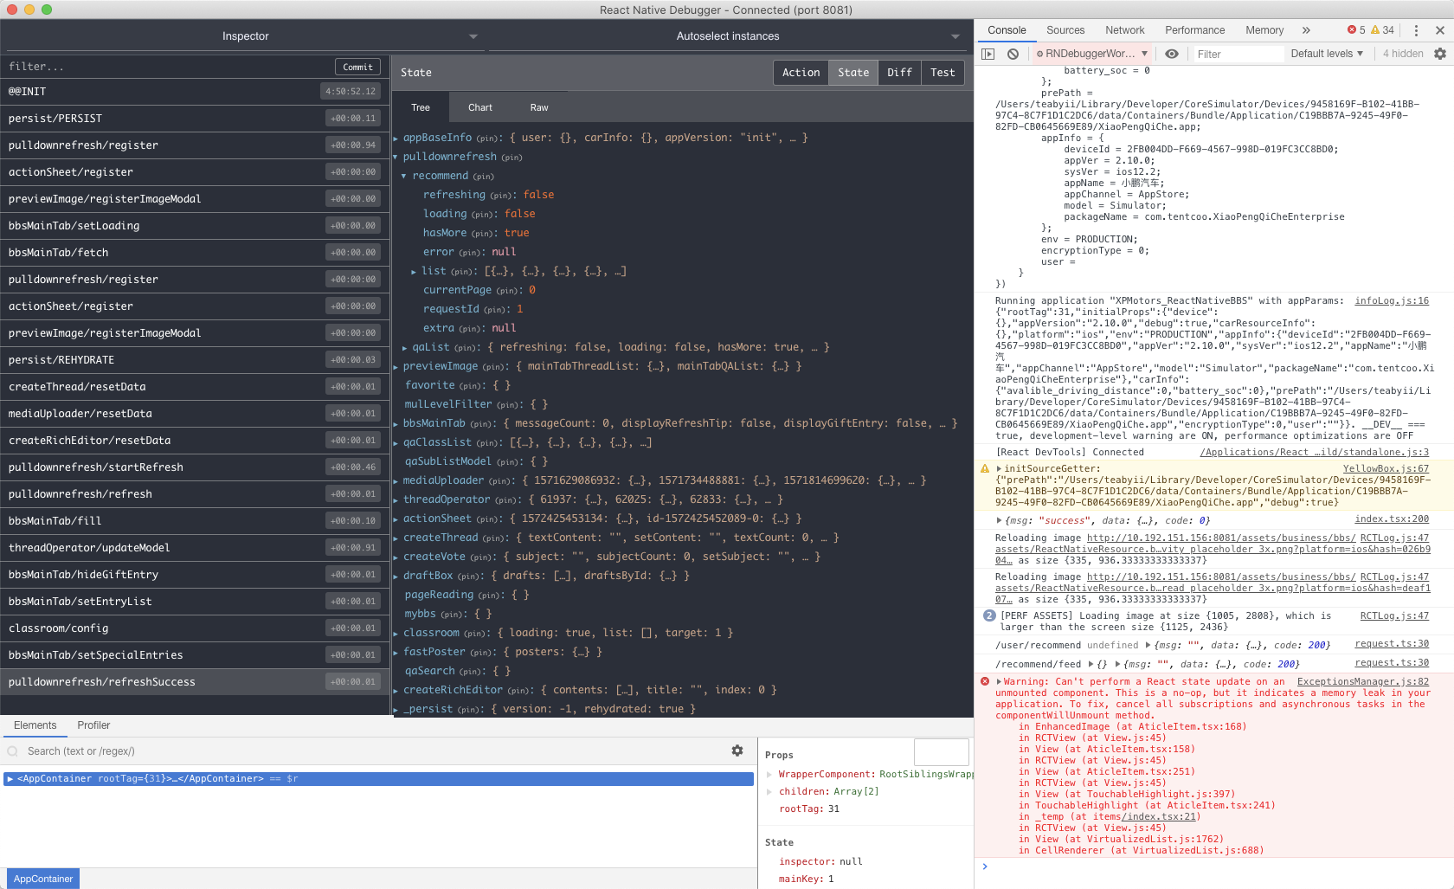
Task: Focus the actions filter field
Action: (169, 67)
